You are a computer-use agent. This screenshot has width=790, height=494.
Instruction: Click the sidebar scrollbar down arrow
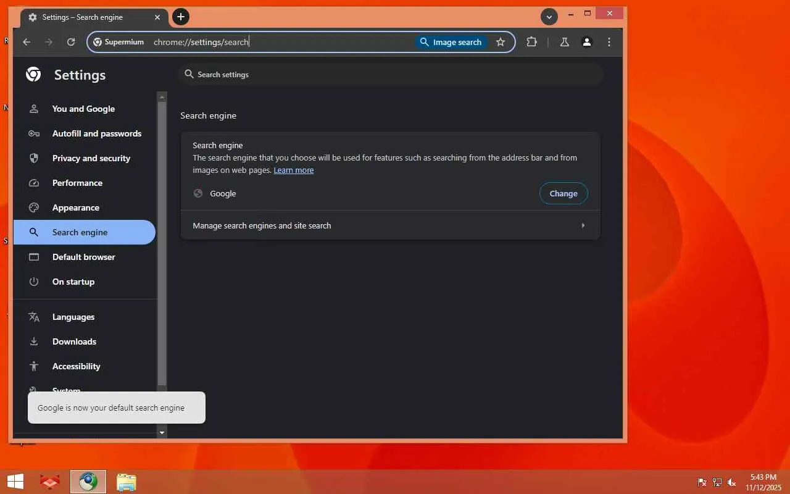(162, 433)
